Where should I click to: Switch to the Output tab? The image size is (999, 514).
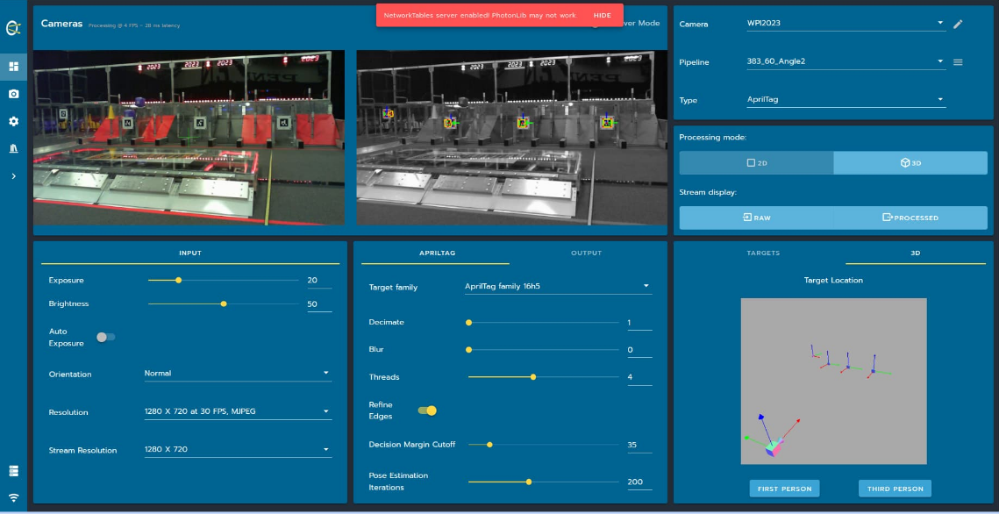click(586, 253)
